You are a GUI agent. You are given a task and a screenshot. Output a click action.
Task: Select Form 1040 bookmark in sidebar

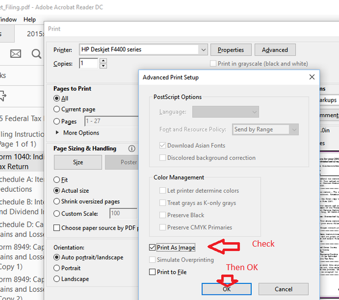point(22,162)
